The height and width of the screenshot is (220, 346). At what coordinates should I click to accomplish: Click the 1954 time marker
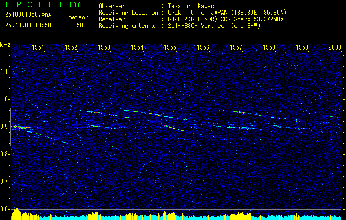pyautogui.click(x=138, y=47)
